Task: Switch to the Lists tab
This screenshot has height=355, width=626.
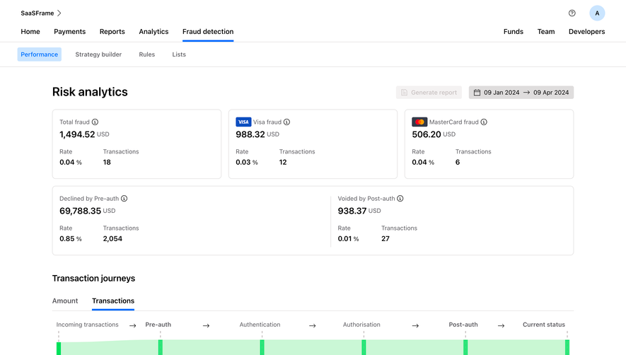Action: pos(179,54)
